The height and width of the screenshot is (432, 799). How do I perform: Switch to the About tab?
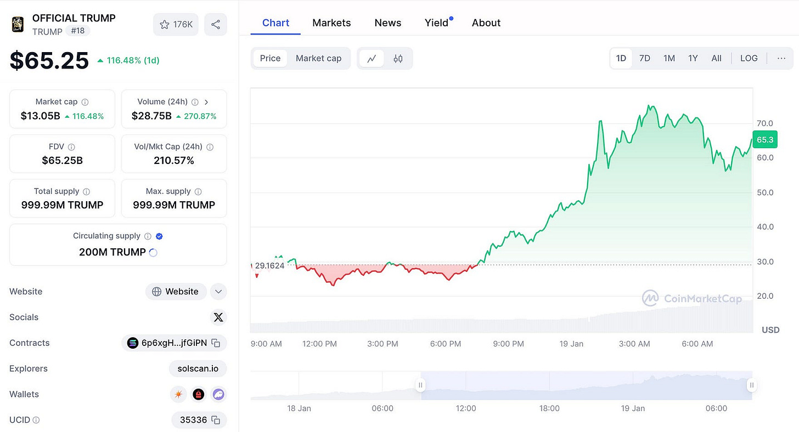[486, 23]
